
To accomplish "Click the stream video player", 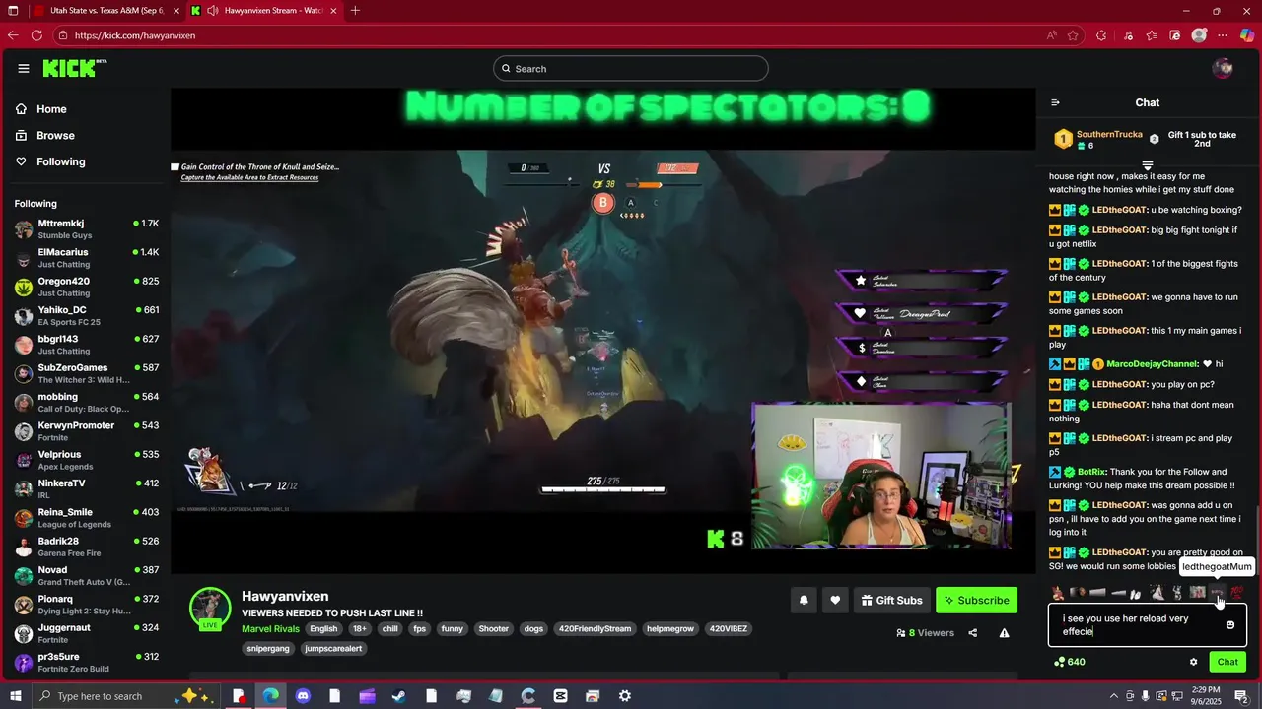I will (602, 331).
